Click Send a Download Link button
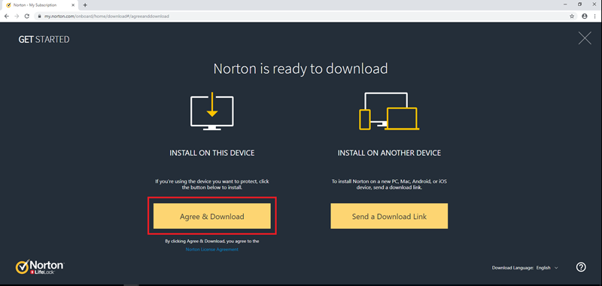The width and height of the screenshot is (602, 286). click(389, 216)
